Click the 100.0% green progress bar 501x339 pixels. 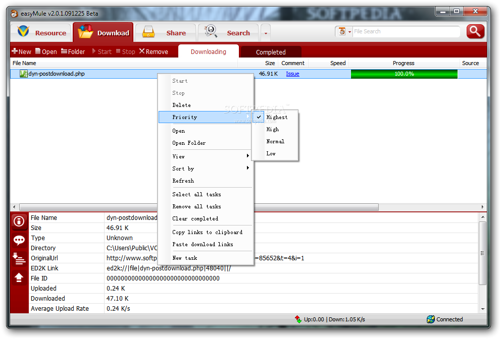404,74
